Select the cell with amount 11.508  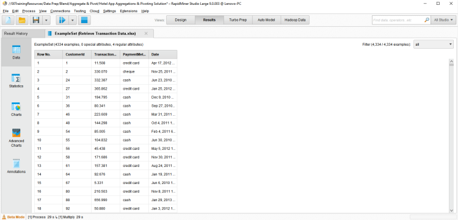[x=106, y=63]
